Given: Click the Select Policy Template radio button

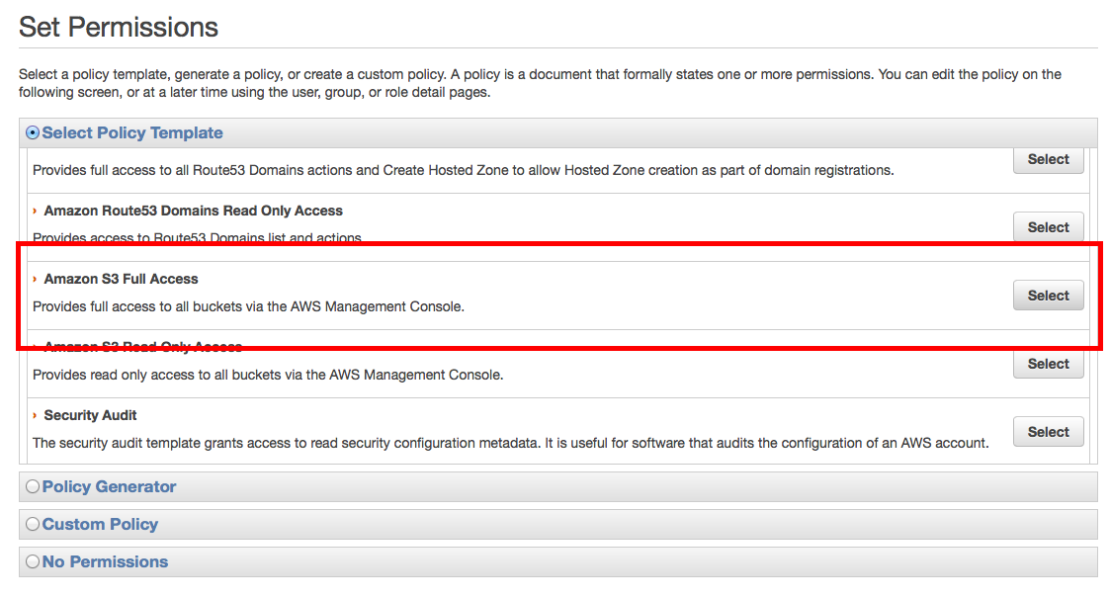Looking at the screenshot, I should [x=33, y=132].
